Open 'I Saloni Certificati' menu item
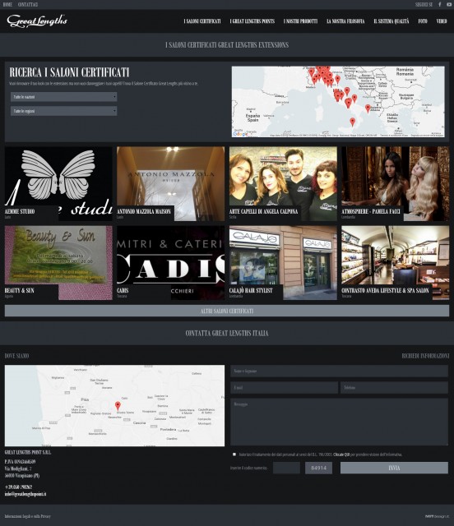This screenshot has width=454, height=526. (202, 21)
